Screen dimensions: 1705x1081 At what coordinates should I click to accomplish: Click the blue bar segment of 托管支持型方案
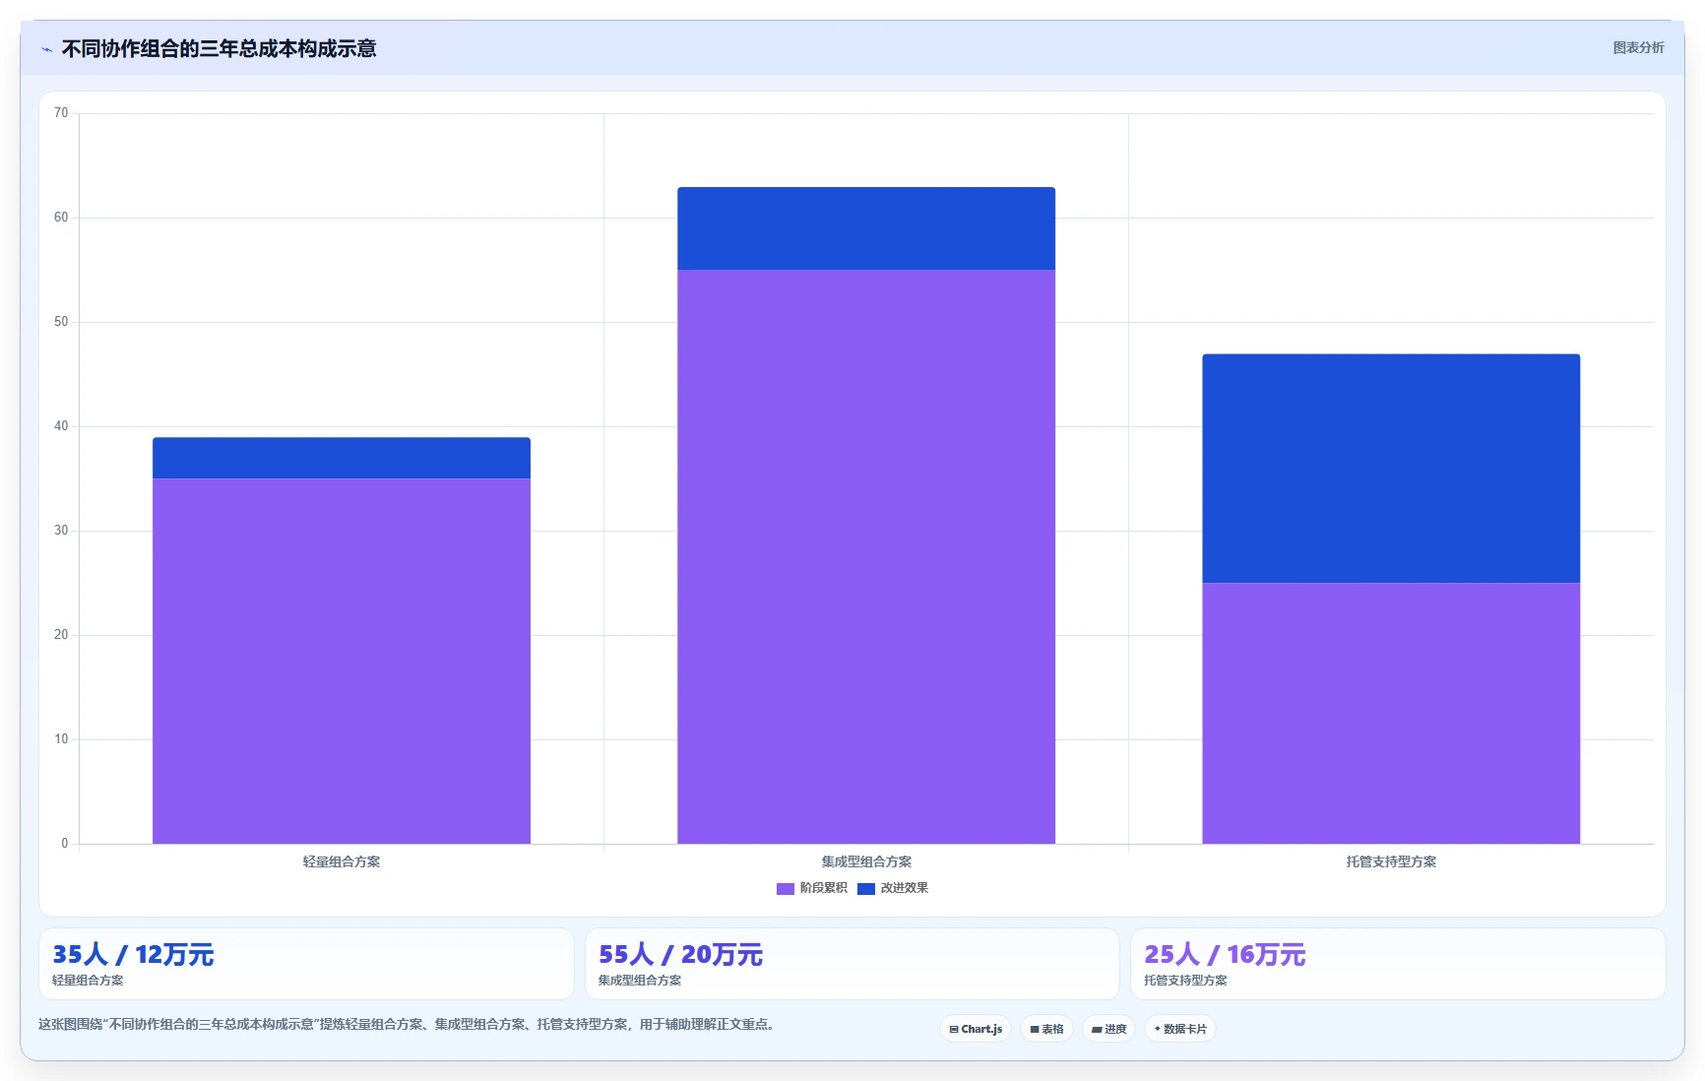(1391, 469)
